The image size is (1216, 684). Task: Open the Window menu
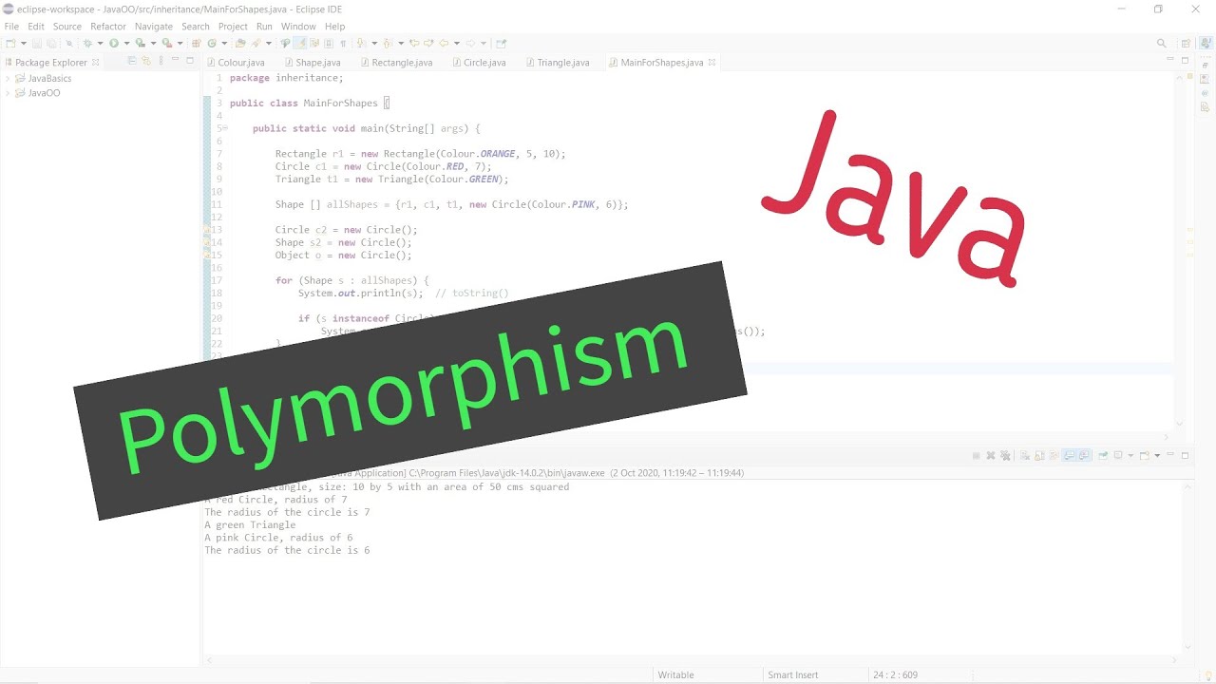[298, 27]
